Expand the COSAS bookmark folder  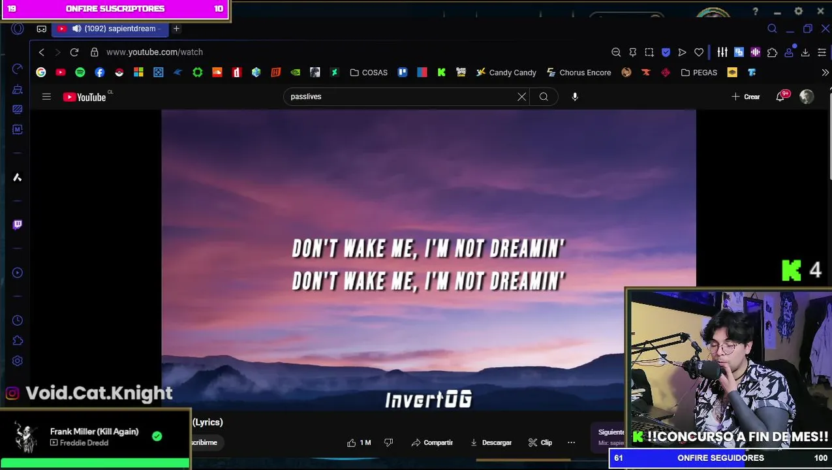(369, 72)
